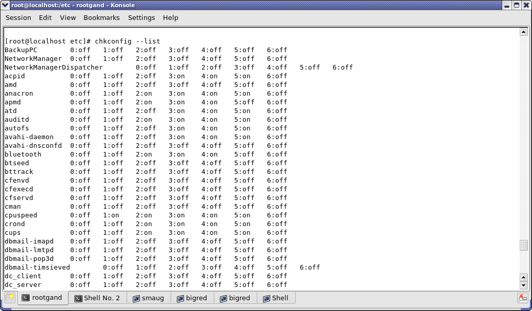Click the 'dbmail-imapd' service name
532x311 pixels.
[x=29, y=241]
